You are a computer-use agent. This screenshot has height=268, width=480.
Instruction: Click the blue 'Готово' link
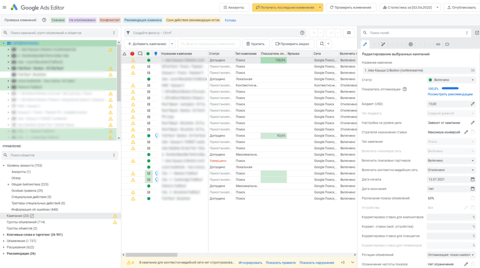230,20
